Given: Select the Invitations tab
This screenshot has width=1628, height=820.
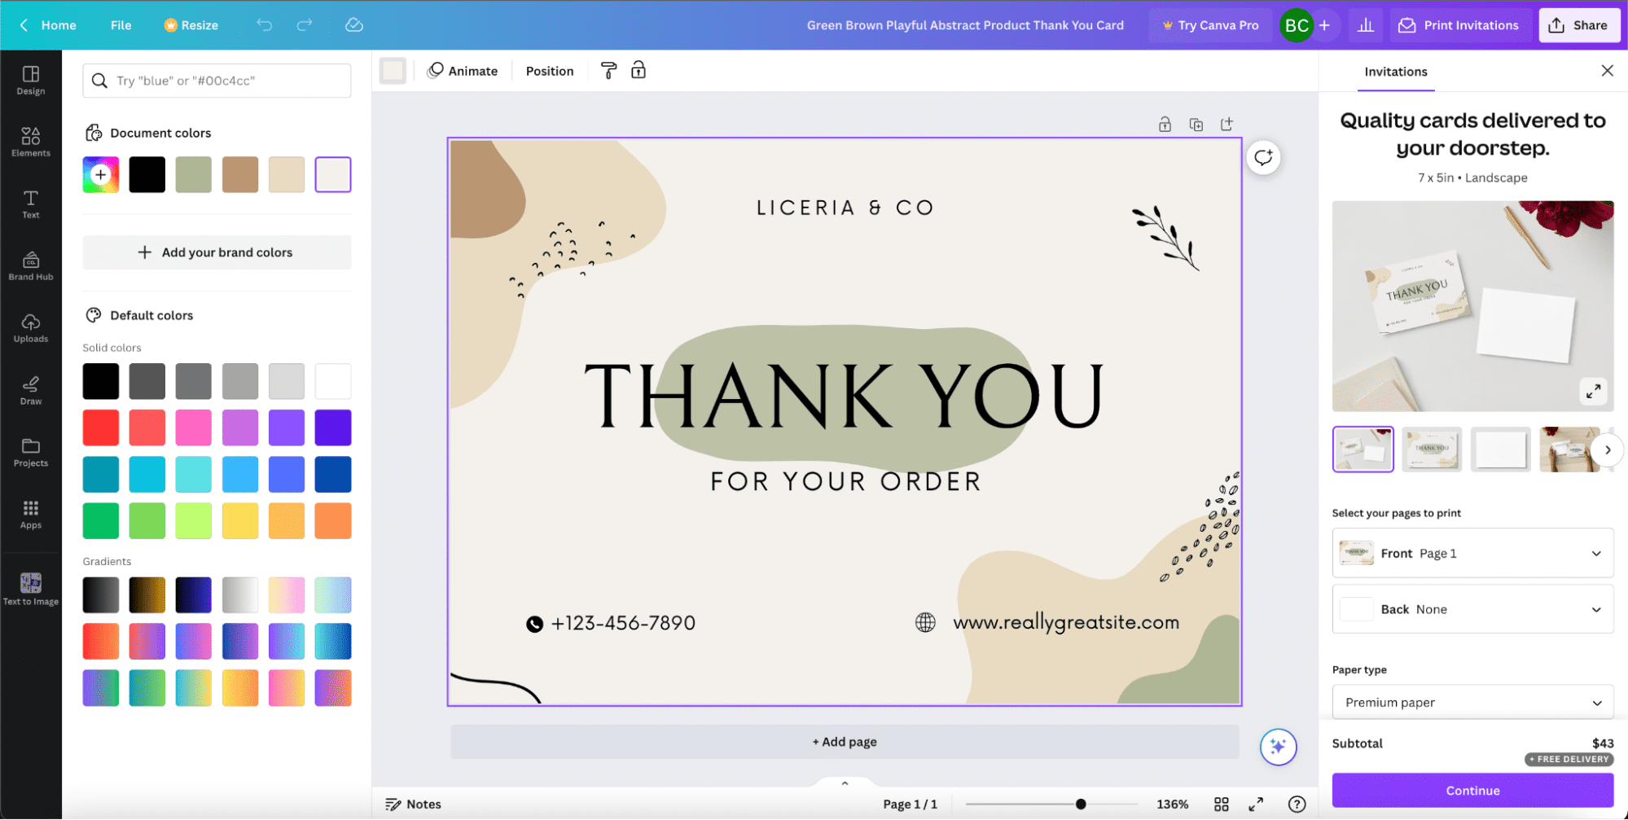Looking at the screenshot, I should [1395, 72].
